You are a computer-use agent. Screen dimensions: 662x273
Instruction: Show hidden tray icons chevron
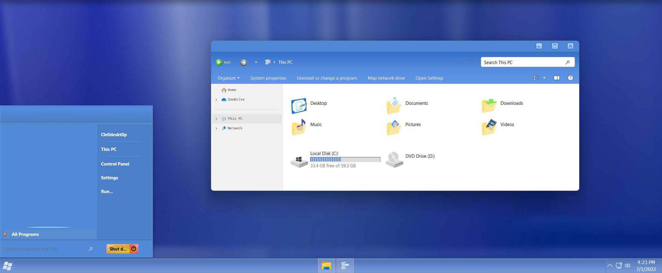pos(610,266)
